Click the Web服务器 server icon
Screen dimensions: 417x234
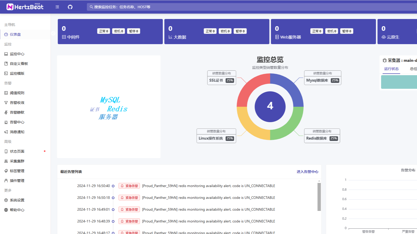pos(277,37)
